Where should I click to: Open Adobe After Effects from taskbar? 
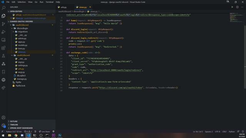point(53,135)
